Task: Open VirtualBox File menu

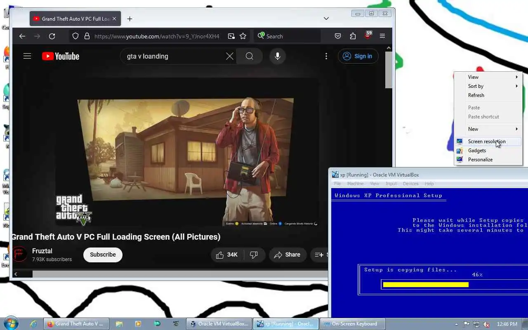Action: pyautogui.click(x=337, y=184)
